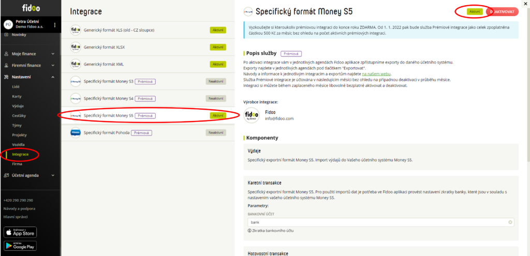The image size is (530, 256).
Task: Click the Hlavní správci link
Action: pyautogui.click(x=16, y=217)
